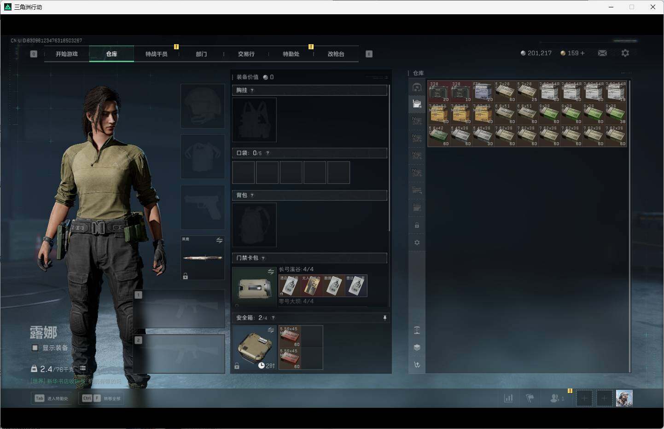Viewport: 664px width, 429px height.
Task: Open the player avatar in the bottom bar
Action: [x=624, y=398]
